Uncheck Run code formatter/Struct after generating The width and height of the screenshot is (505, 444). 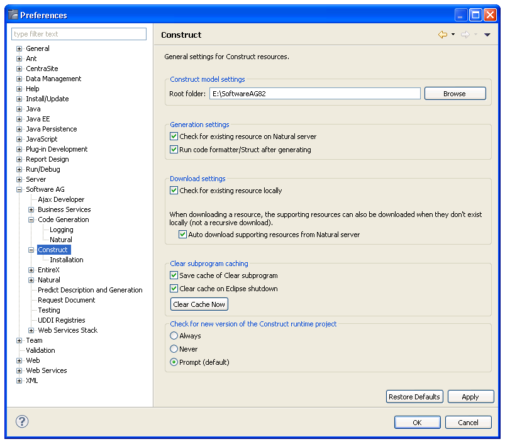[174, 150]
